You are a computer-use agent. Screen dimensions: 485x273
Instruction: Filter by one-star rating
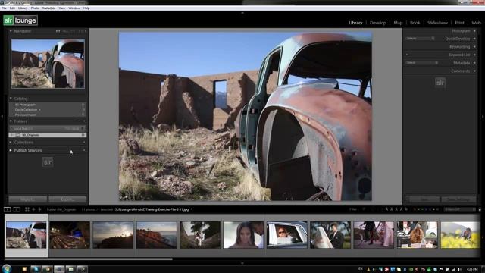pyautogui.click(x=386, y=209)
